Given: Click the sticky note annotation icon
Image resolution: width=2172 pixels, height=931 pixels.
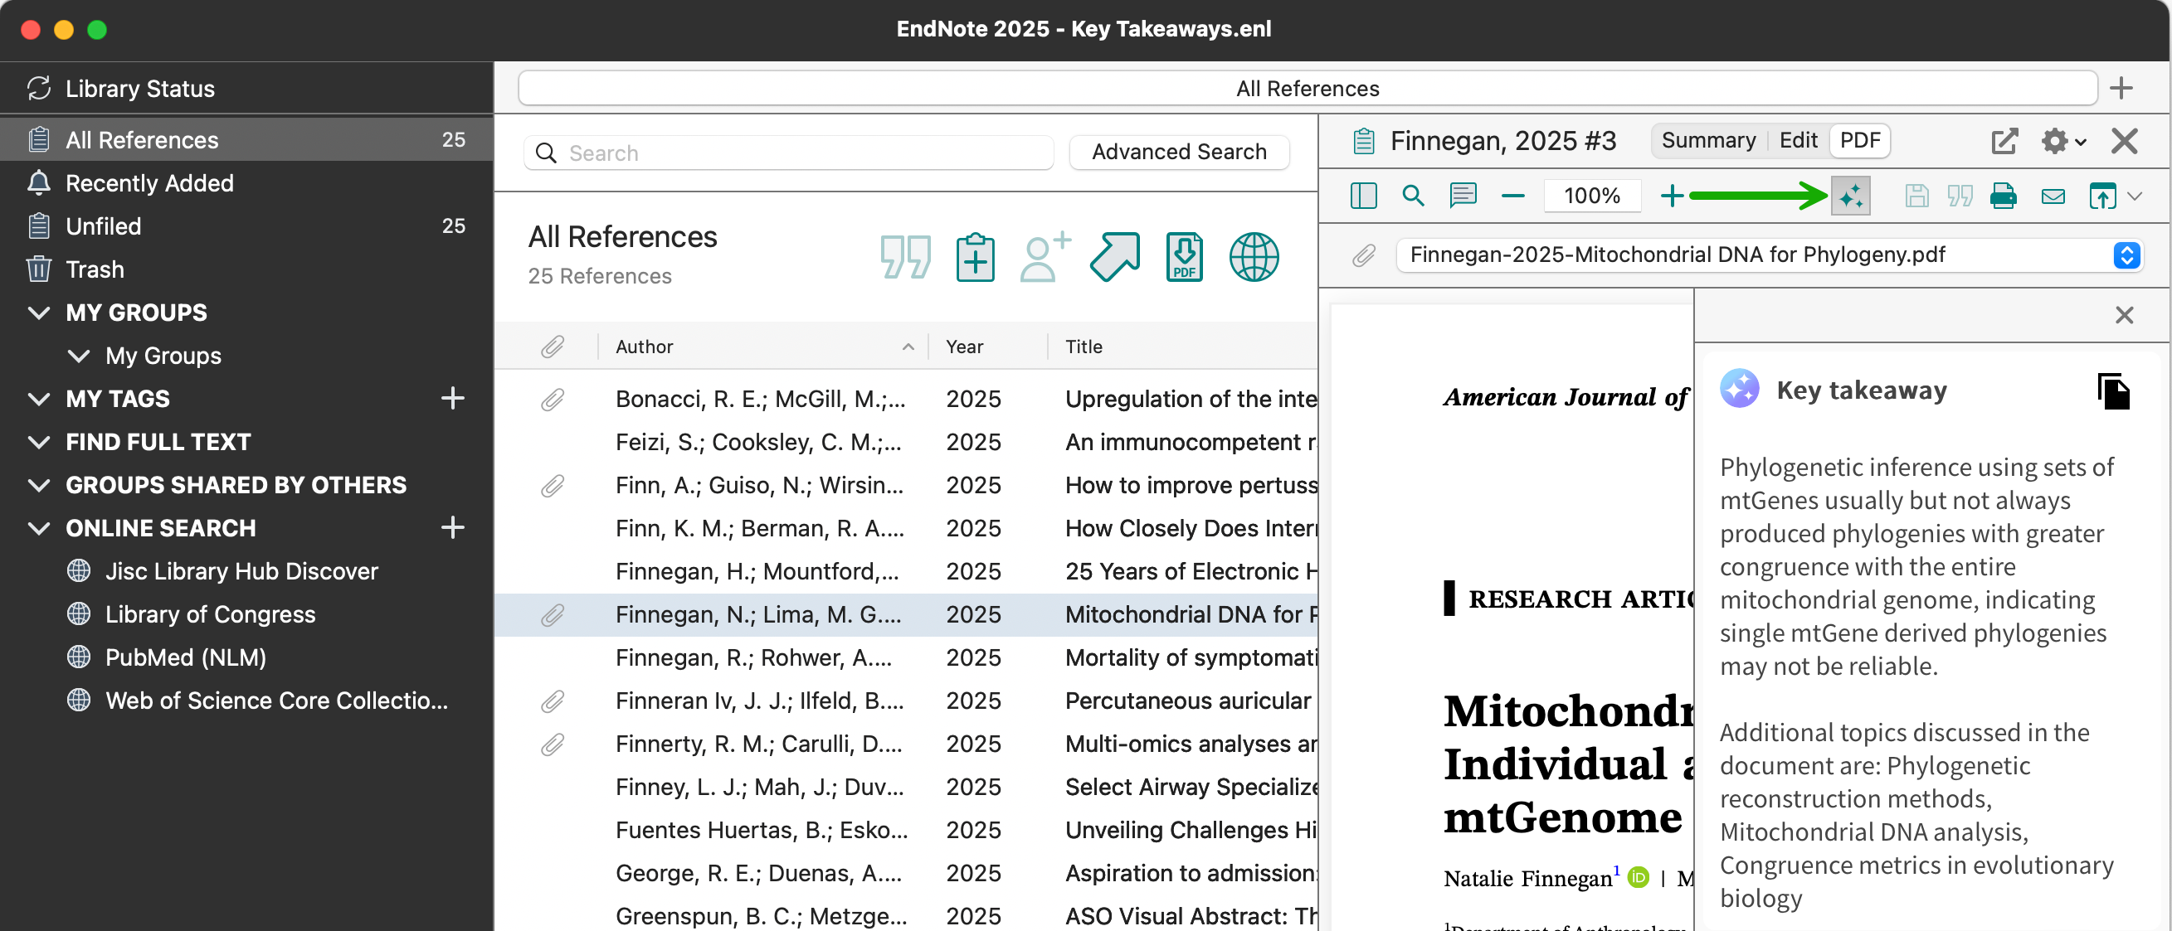Looking at the screenshot, I should 1463,196.
